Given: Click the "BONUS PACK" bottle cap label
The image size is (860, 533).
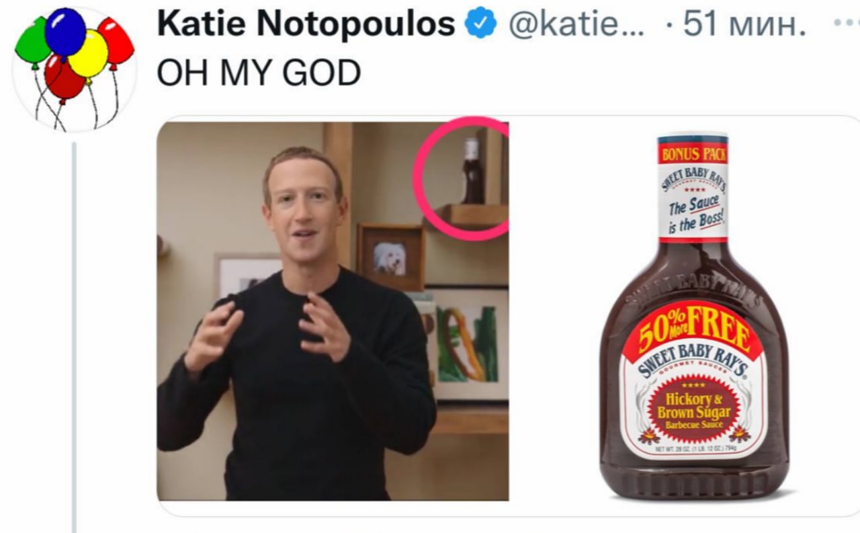Looking at the screenshot, I should [x=693, y=154].
